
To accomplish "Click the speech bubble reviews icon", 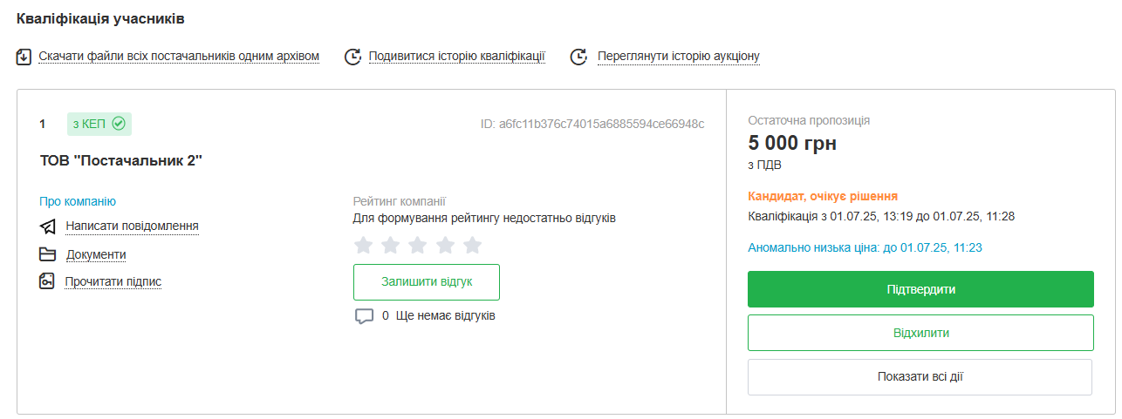I will click(365, 316).
